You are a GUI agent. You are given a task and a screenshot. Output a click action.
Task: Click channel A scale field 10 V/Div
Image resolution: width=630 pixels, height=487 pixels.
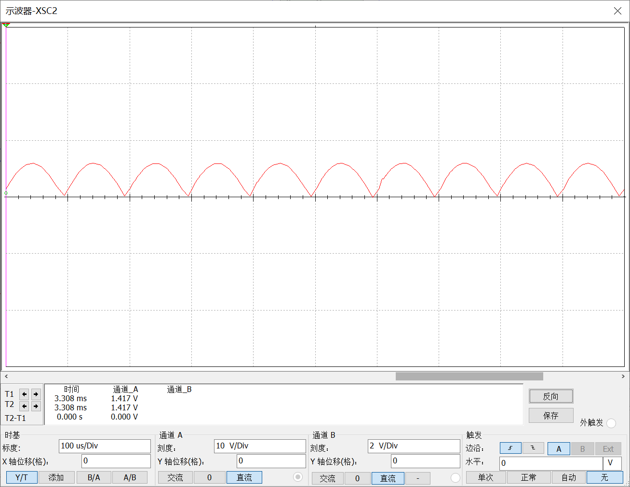coord(260,446)
